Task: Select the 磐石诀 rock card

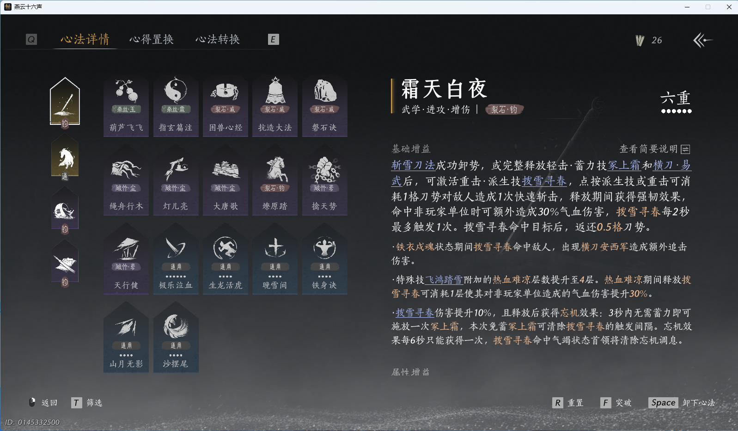Action: pos(324,106)
